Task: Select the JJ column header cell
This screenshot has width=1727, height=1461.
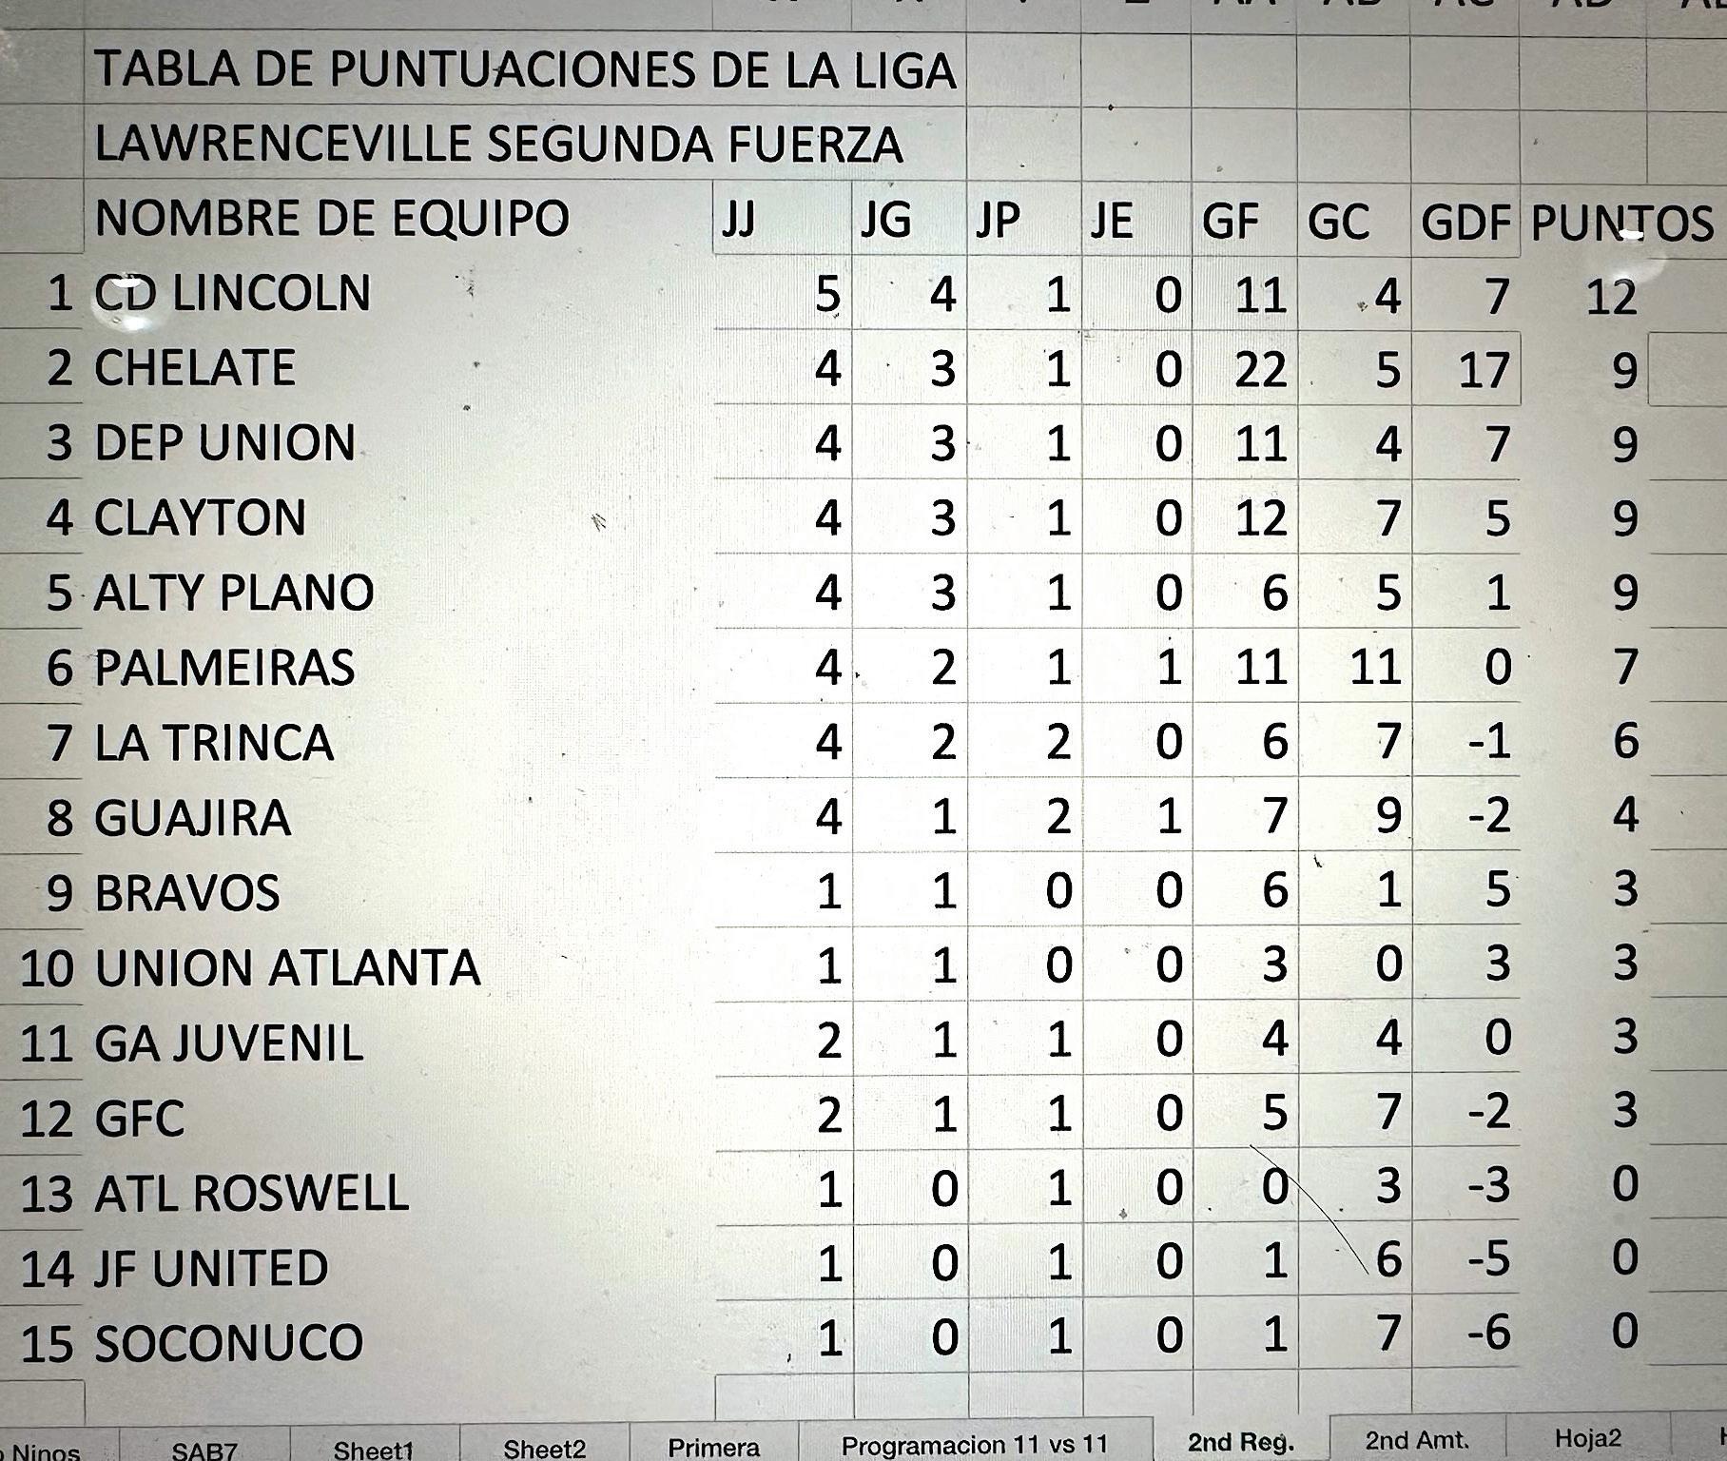Action: [x=783, y=221]
